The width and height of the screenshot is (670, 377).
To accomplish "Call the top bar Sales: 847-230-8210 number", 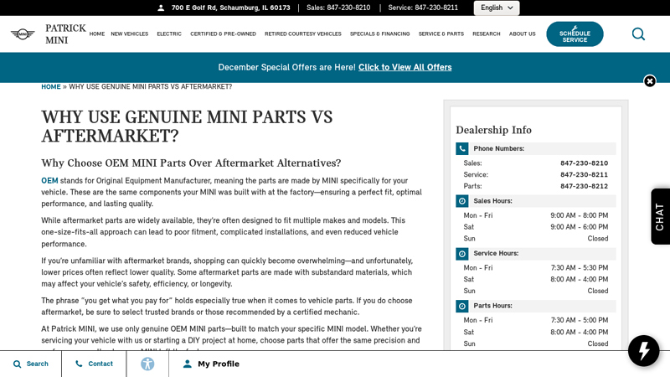I will click(338, 8).
